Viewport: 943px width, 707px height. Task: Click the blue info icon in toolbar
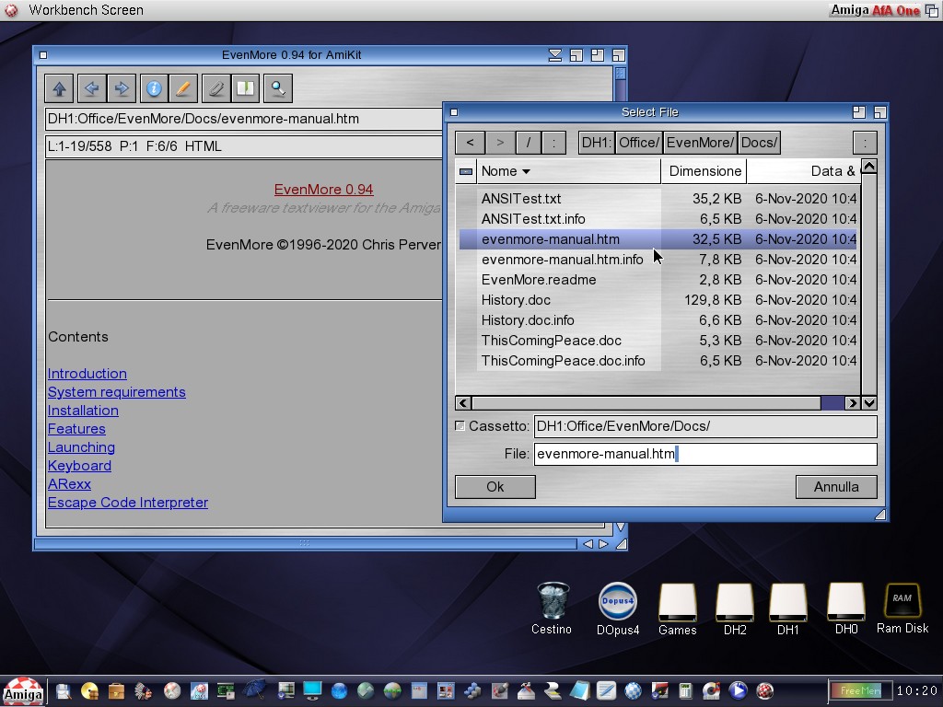click(x=154, y=88)
